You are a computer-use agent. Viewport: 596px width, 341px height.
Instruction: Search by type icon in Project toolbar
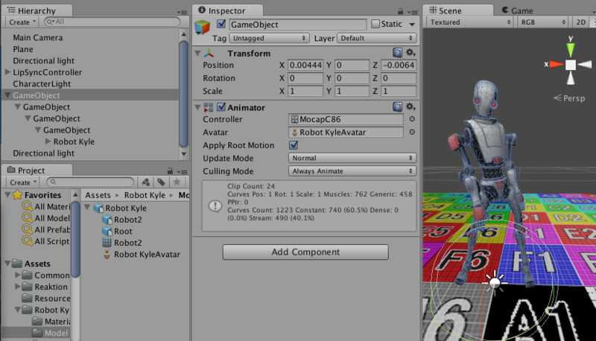(x=145, y=182)
